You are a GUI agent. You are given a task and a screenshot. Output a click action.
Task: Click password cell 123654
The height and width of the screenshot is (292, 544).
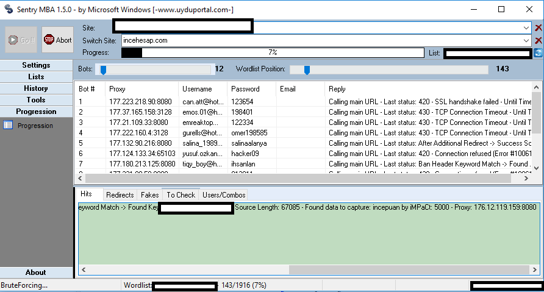coord(242,102)
